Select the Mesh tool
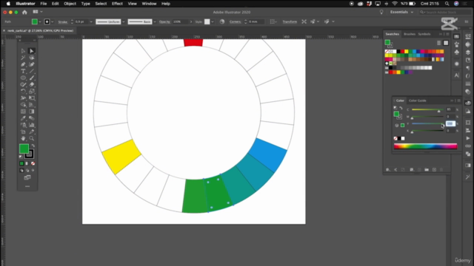This screenshot has width=474, height=266. 23,112
